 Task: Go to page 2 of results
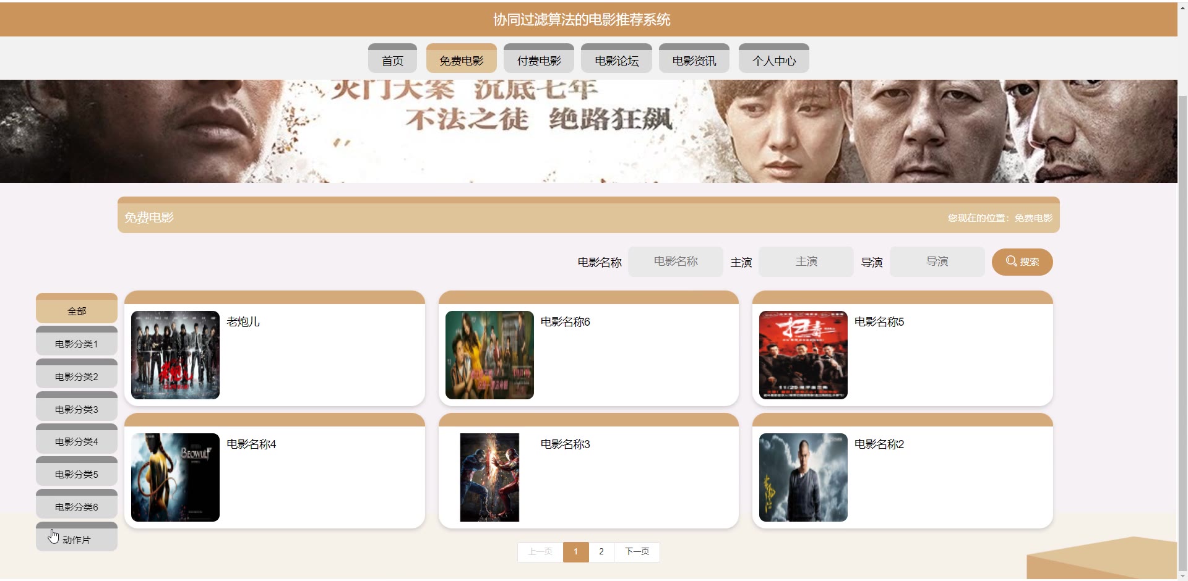pos(601,551)
